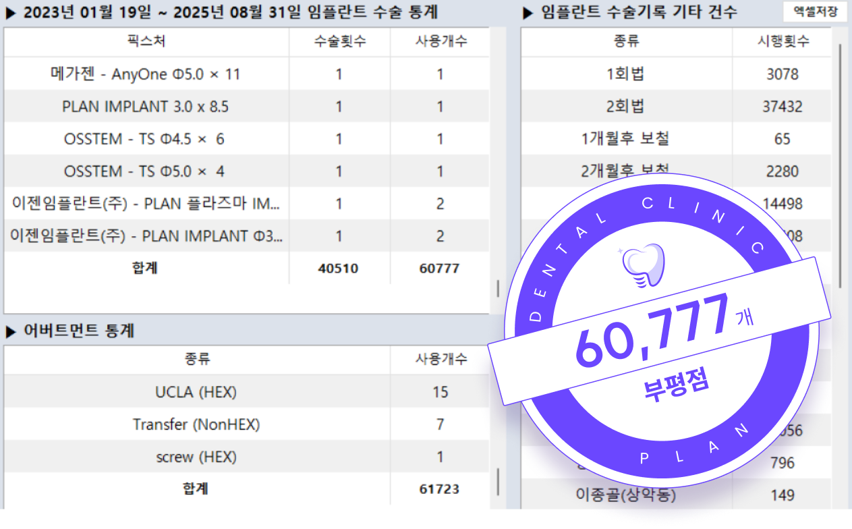This screenshot has width=852, height=529.
Task: Collapse the 임플란트 수술기록 기타 건수 arrow
Action: coord(526,11)
